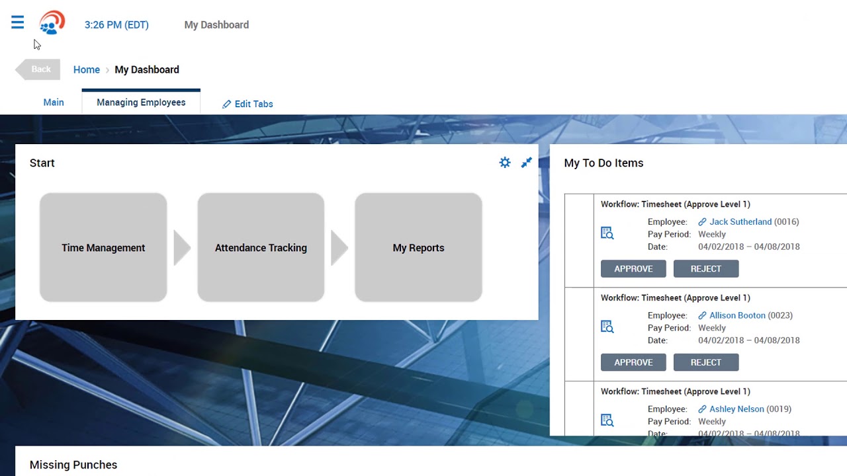Open Allison Booton employee link

coord(737,316)
